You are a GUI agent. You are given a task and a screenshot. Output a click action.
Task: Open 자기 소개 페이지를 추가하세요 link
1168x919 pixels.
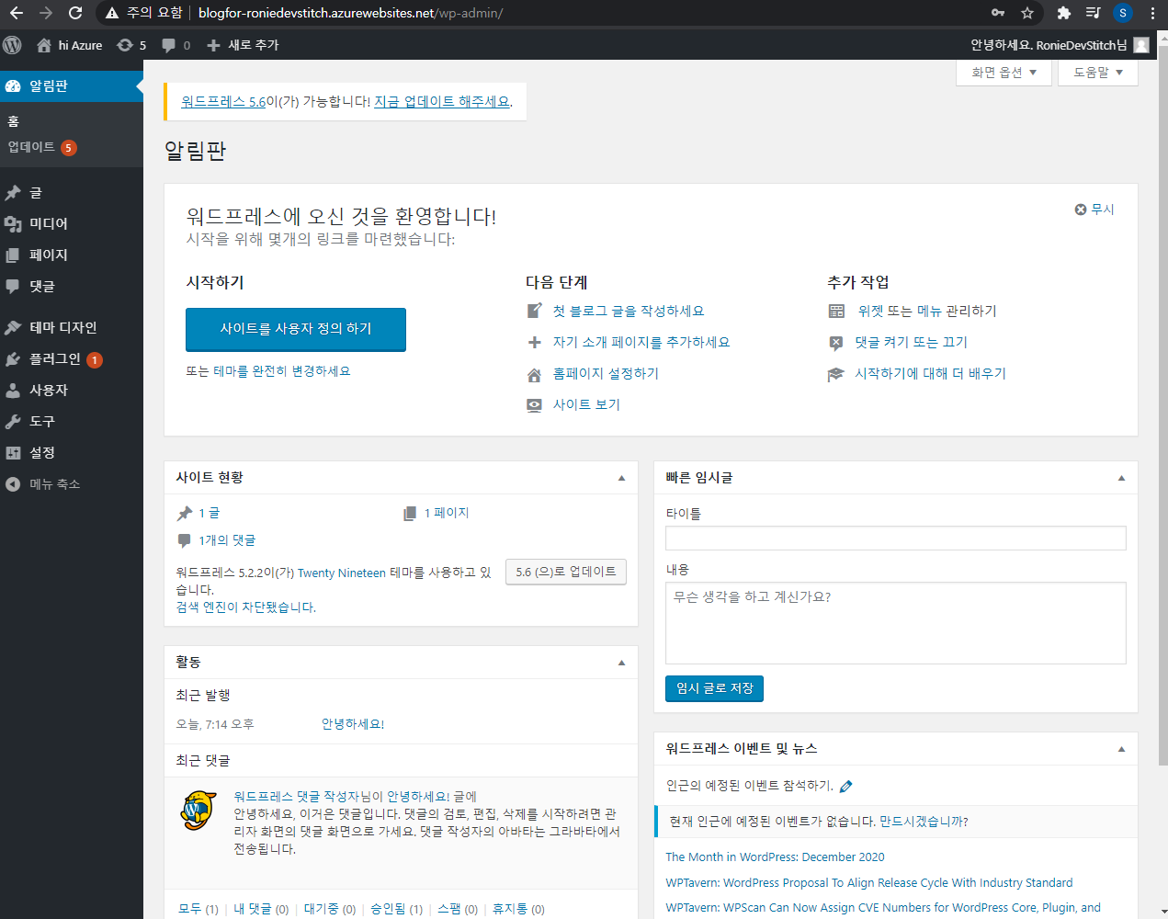(x=641, y=342)
